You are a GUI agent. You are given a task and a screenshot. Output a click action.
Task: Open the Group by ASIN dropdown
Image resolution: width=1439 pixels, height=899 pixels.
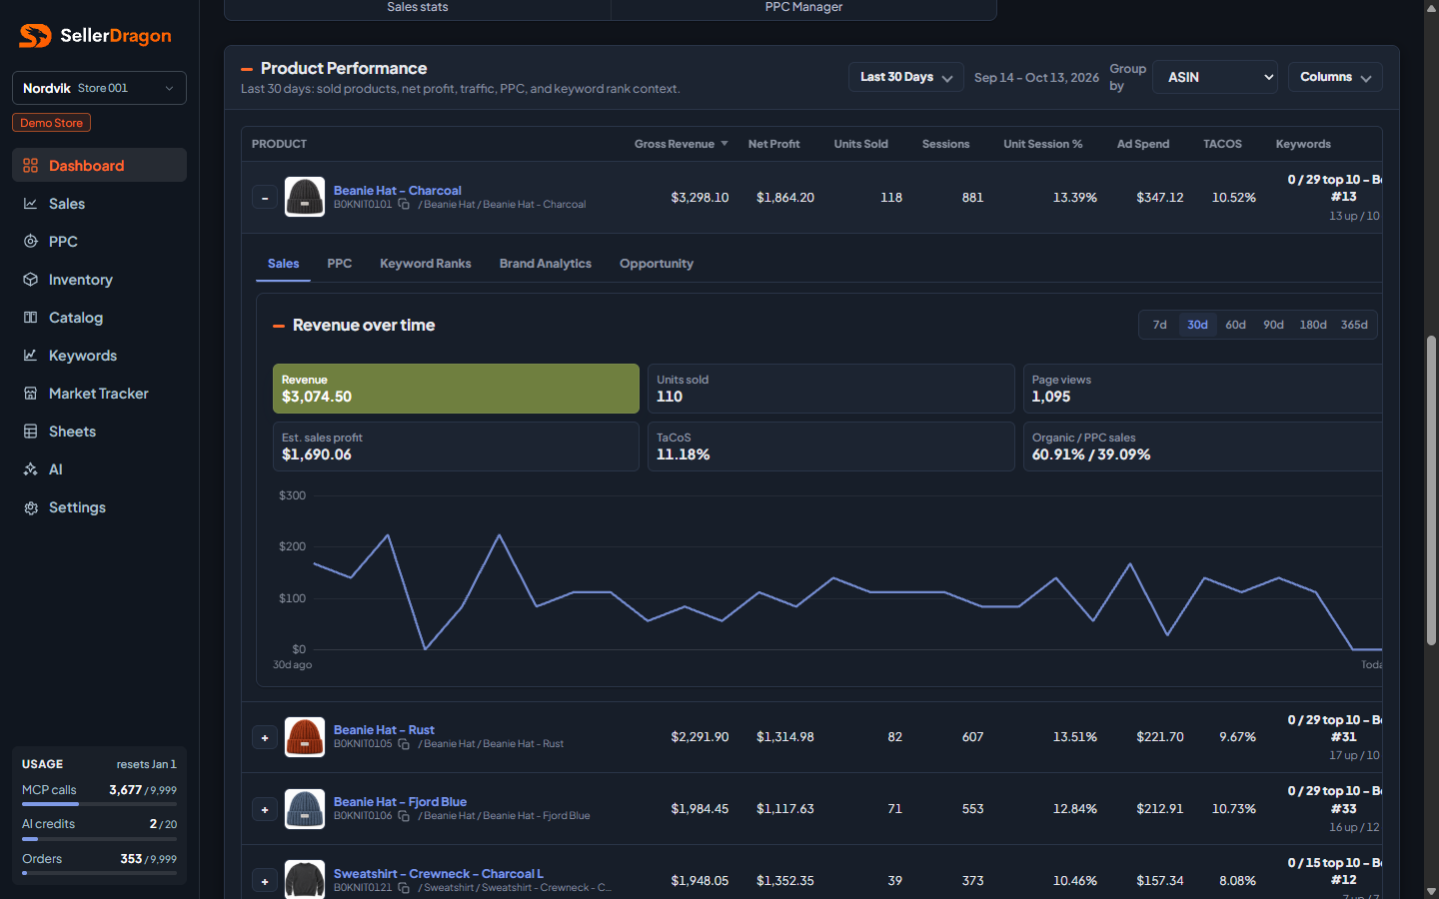pyautogui.click(x=1215, y=77)
